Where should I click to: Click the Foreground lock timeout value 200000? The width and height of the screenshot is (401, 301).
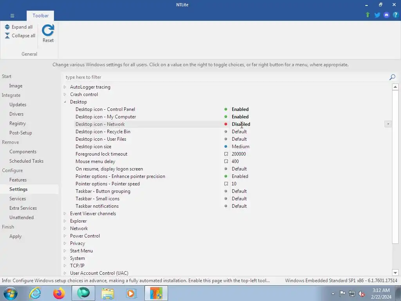[x=238, y=154]
